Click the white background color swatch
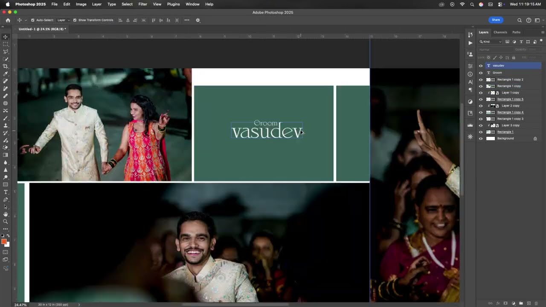The width and height of the screenshot is (546, 307). pos(8,245)
